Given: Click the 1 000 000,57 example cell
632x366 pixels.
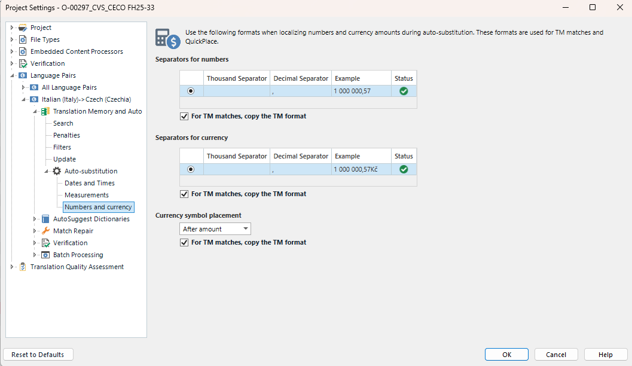Looking at the screenshot, I should coord(361,91).
